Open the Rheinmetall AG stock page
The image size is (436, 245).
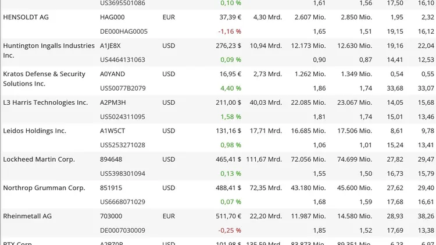[x=27, y=216]
